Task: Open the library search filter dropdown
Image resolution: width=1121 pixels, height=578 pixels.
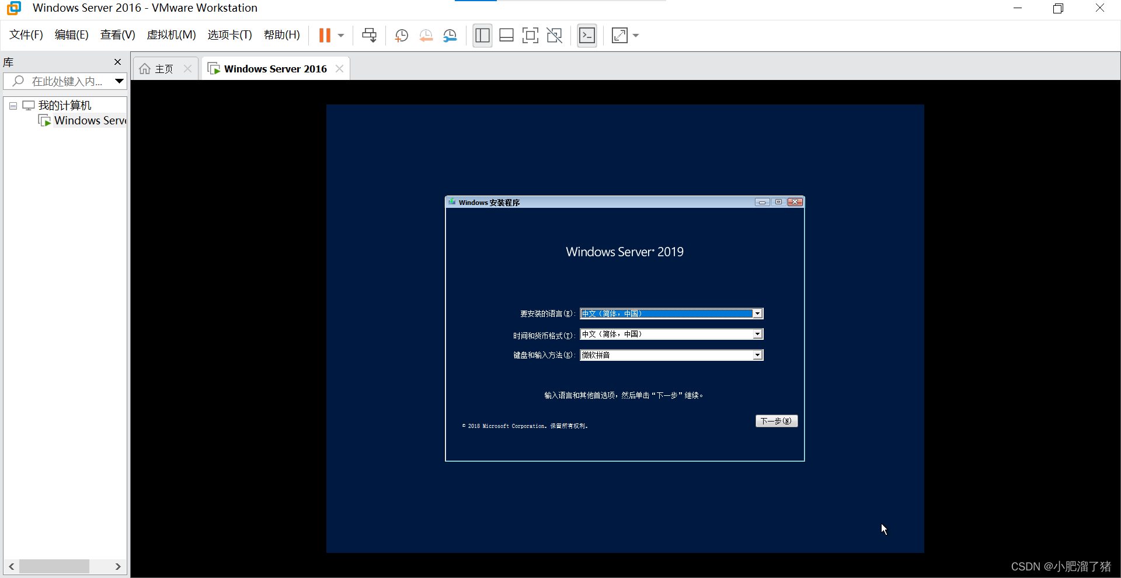Action: click(x=119, y=81)
